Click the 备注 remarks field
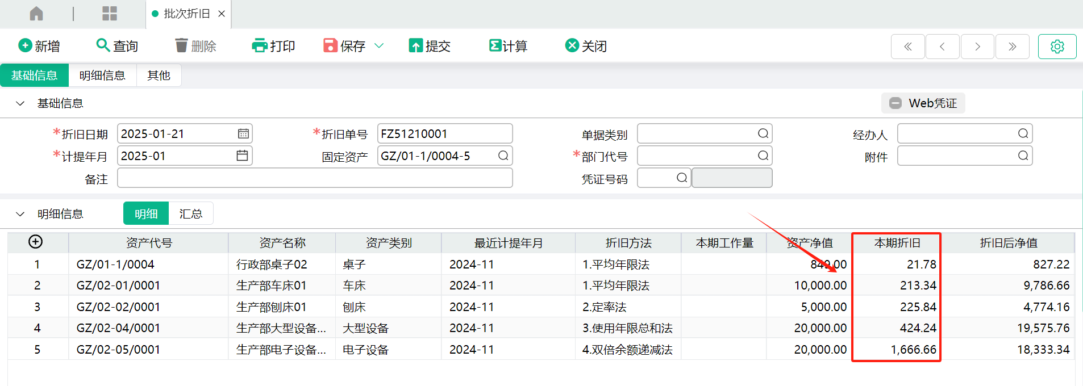The image size is (1083, 386). pos(315,178)
